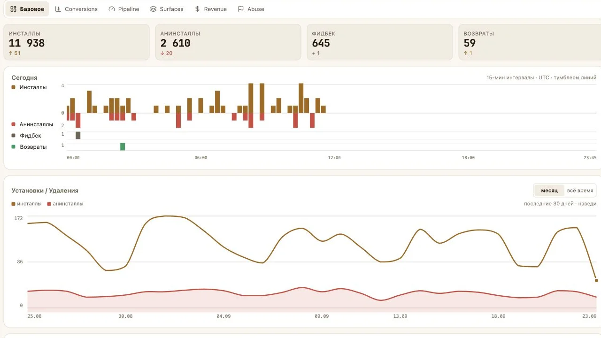Click the dollar icon beside Revenue
Image resolution: width=601 pixels, height=338 pixels.
click(197, 9)
